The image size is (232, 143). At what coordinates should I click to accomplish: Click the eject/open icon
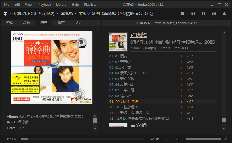pyautogui.click(x=224, y=14)
